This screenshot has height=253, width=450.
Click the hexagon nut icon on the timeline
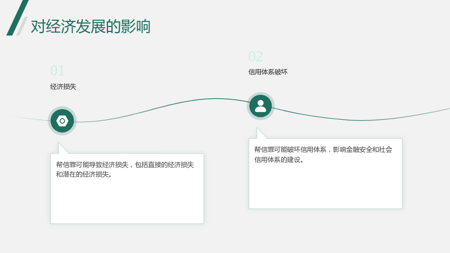point(62,121)
